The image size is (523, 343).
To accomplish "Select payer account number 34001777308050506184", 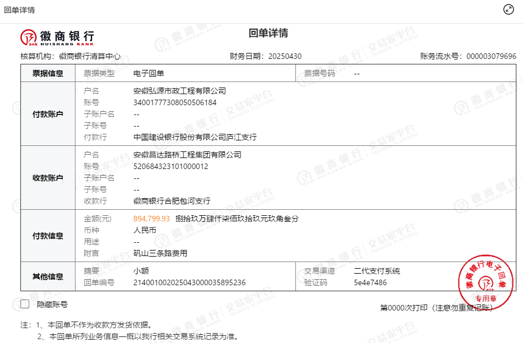I will [175, 102].
